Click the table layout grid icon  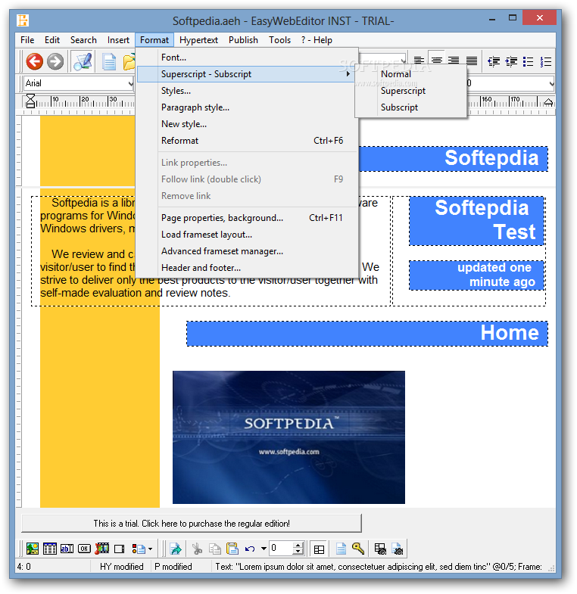(x=319, y=549)
